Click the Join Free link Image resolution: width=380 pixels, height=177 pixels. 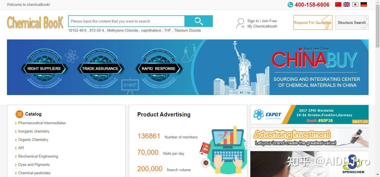click(x=269, y=21)
